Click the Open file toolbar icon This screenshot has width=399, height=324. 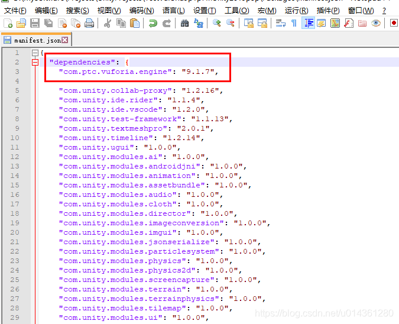(21, 24)
